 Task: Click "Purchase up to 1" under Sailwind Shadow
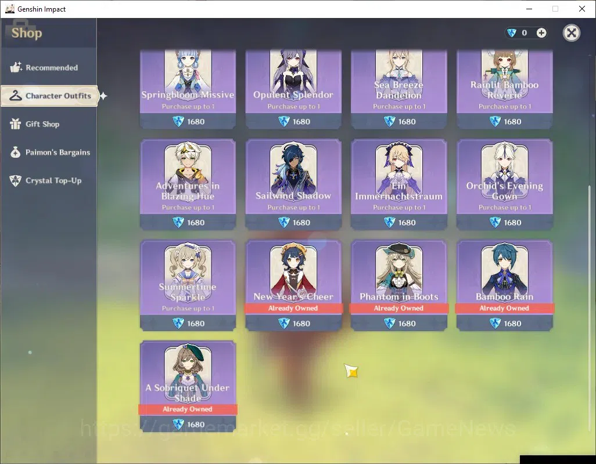pos(293,208)
